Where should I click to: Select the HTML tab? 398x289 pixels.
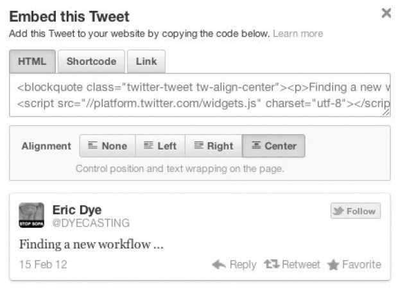point(32,62)
